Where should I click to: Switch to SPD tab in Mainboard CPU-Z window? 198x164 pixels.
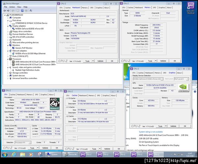pos(92,8)
